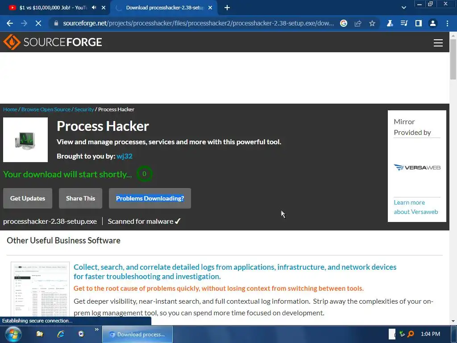This screenshot has width=457, height=343.
Task: Click the Versaweb mirror logo
Action: tap(417, 167)
